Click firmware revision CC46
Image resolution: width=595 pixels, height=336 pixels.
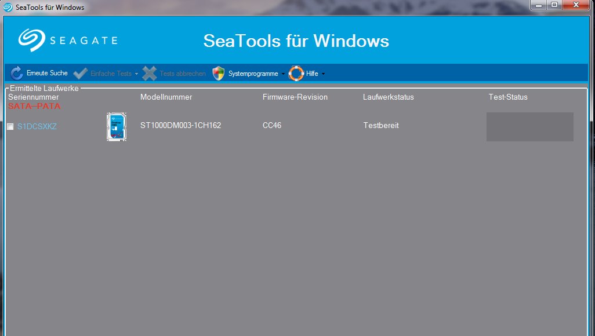(272, 125)
